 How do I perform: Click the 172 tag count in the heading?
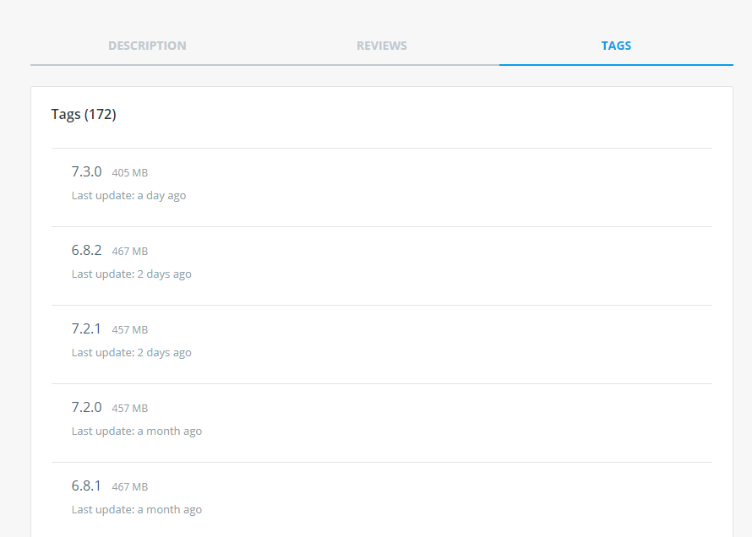click(101, 114)
